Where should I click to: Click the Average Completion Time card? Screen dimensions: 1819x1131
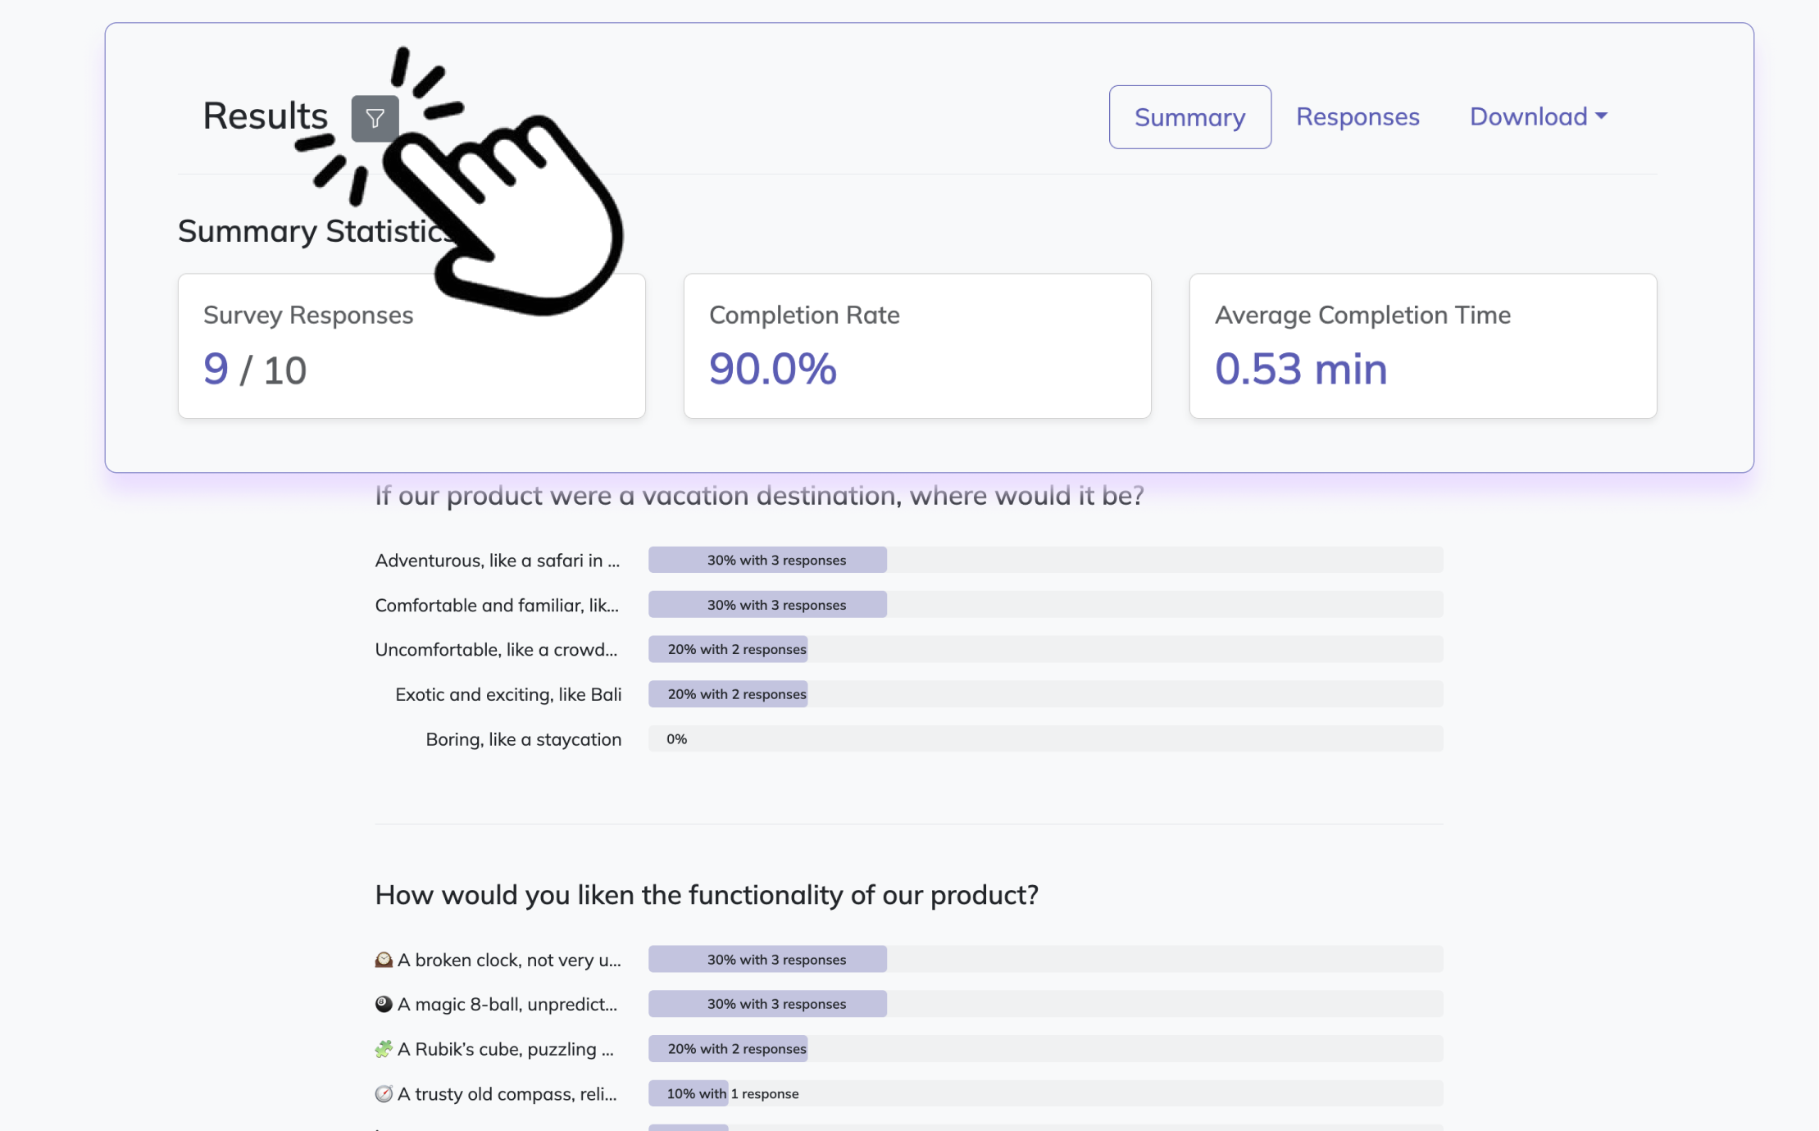coord(1423,346)
